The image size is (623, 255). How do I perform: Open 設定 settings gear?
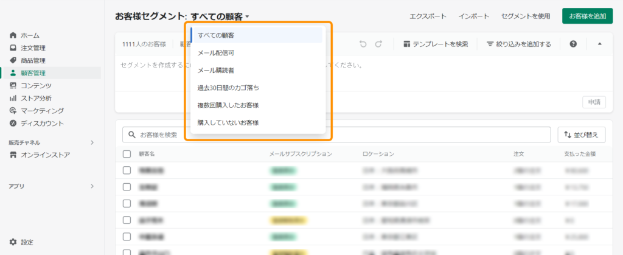(13, 242)
